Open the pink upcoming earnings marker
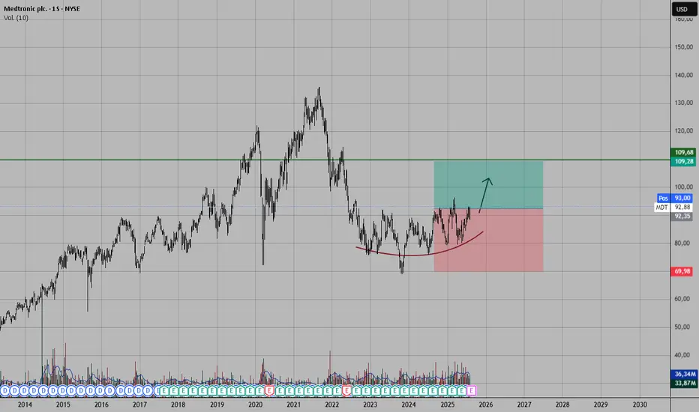The height and width of the screenshot is (412, 699). tap(471, 390)
